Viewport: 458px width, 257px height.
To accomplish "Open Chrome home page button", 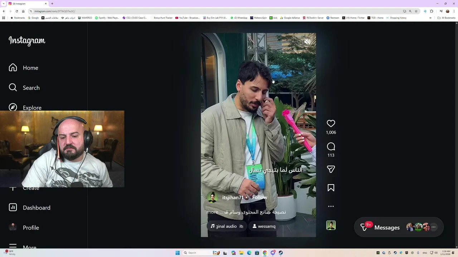I will coord(23,11).
